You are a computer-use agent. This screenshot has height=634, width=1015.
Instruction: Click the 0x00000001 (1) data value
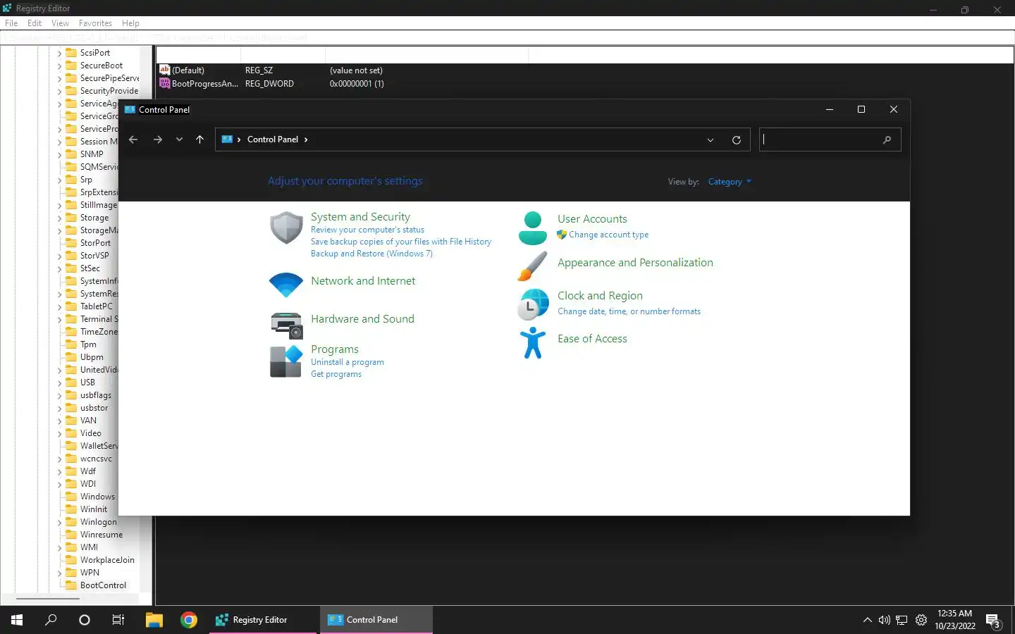coord(357,83)
